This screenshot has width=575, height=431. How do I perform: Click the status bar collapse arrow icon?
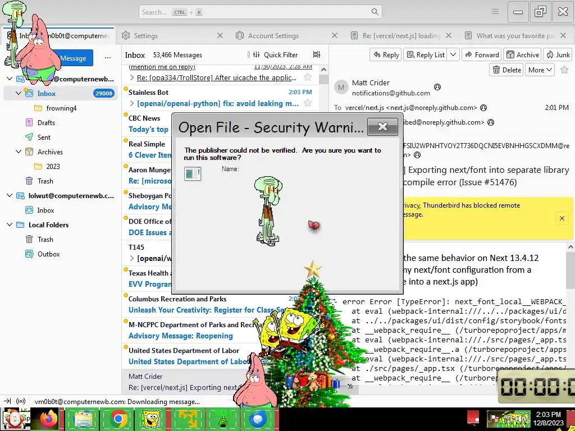tap(8, 401)
